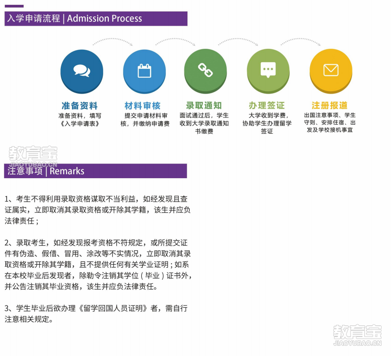Select the 材料审核 step heading
This screenshot has height=356, width=391.
pyautogui.click(x=142, y=106)
